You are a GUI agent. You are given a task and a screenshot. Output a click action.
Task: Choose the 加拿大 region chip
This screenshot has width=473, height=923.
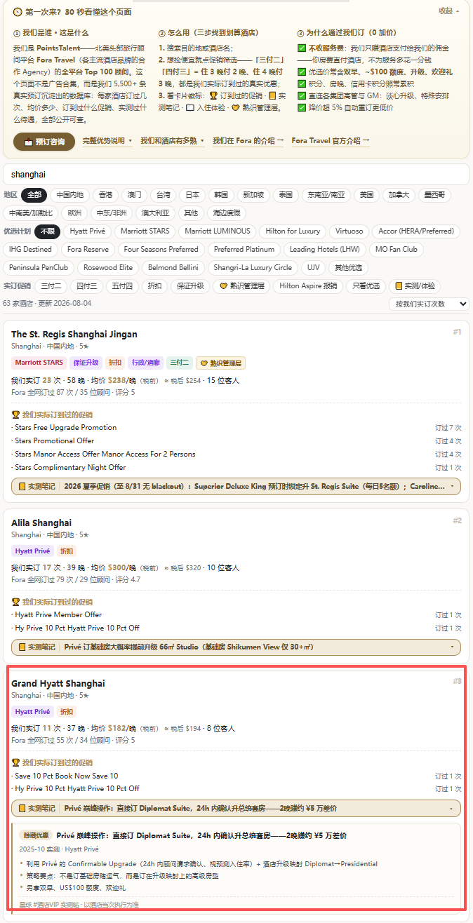pos(399,194)
